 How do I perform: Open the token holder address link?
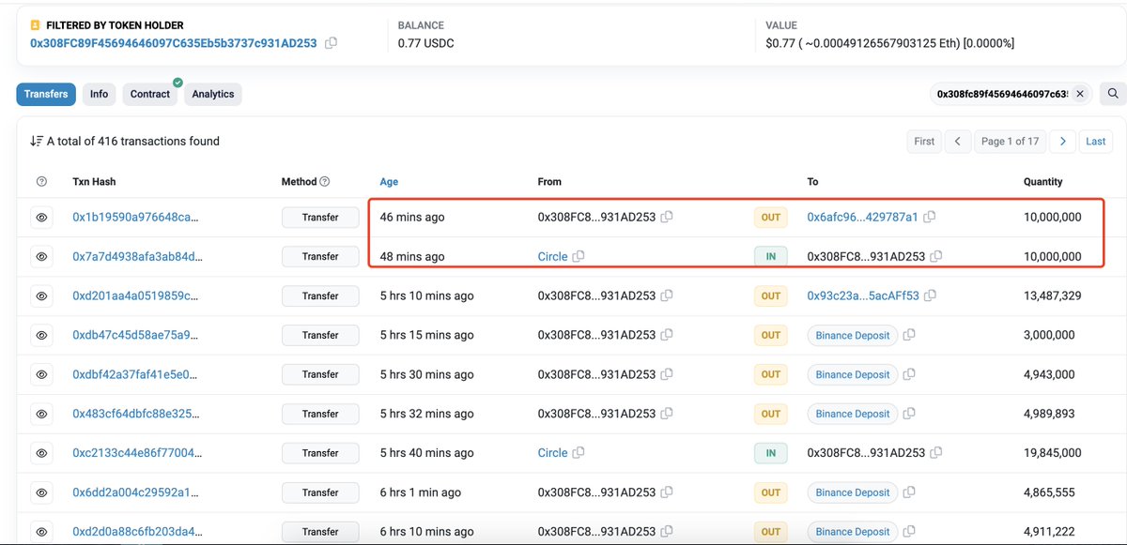(174, 43)
